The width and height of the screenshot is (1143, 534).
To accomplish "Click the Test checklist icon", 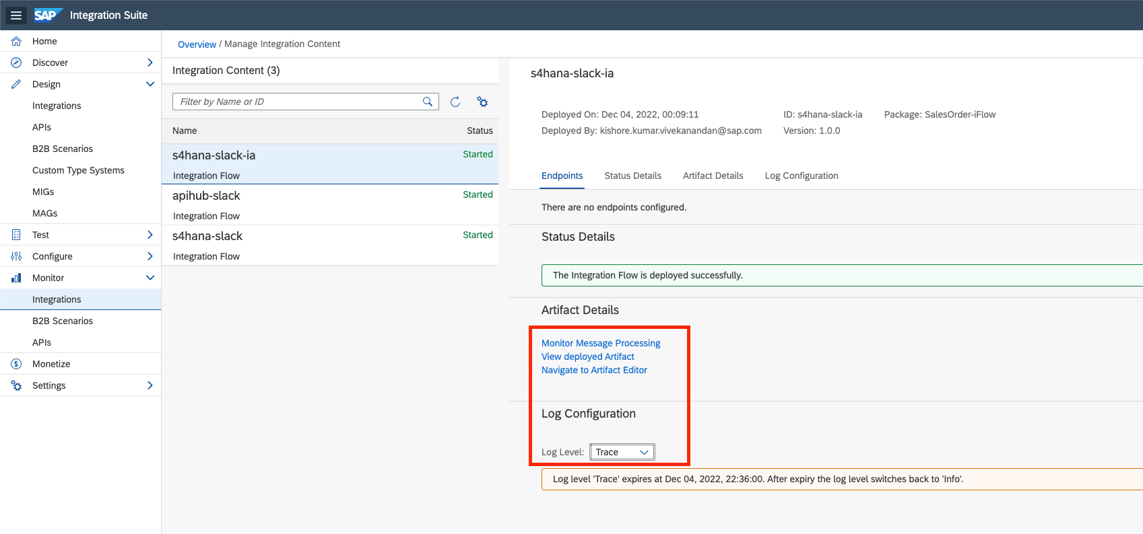I will [16, 235].
